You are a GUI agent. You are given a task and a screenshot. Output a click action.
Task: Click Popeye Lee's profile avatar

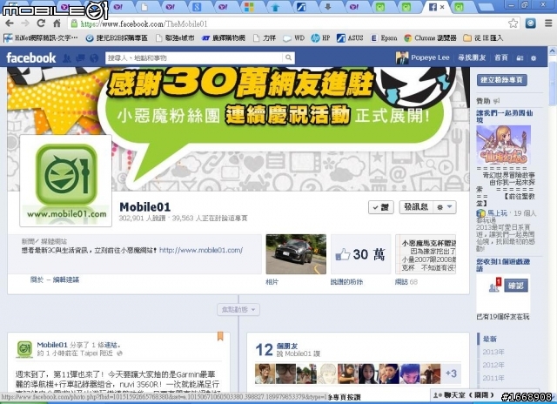pos(402,57)
